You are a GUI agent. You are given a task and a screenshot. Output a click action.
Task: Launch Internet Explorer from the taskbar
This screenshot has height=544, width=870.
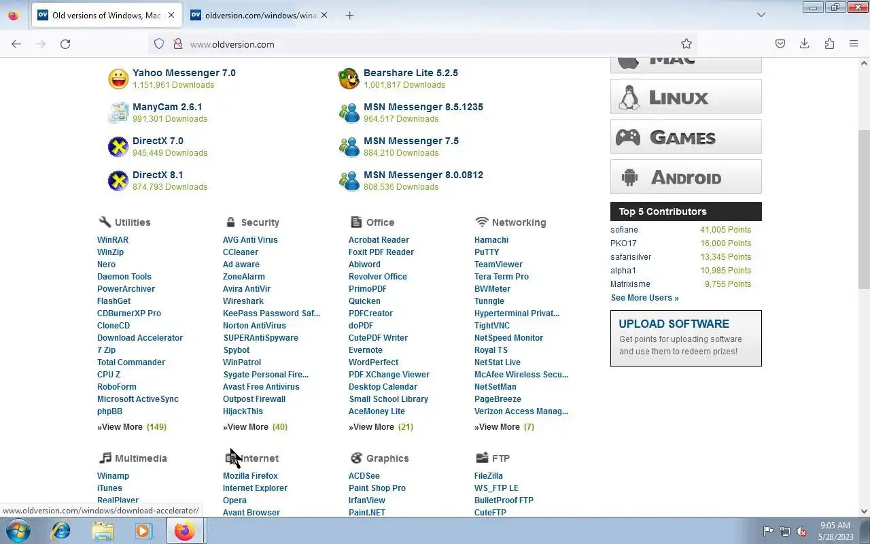pyautogui.click(x=61, y=530)
